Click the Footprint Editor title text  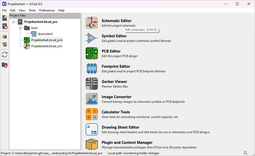point(116,66)
